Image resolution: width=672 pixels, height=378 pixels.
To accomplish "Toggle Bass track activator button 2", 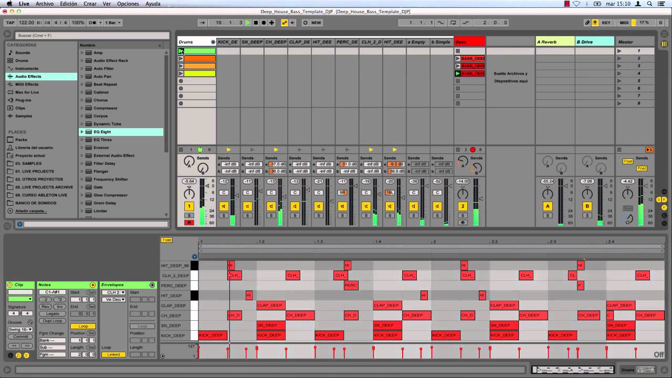I will (x=463, y=206).
